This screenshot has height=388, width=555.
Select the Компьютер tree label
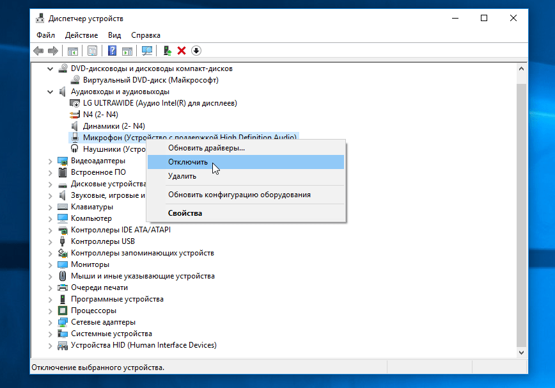click(91, 218)
